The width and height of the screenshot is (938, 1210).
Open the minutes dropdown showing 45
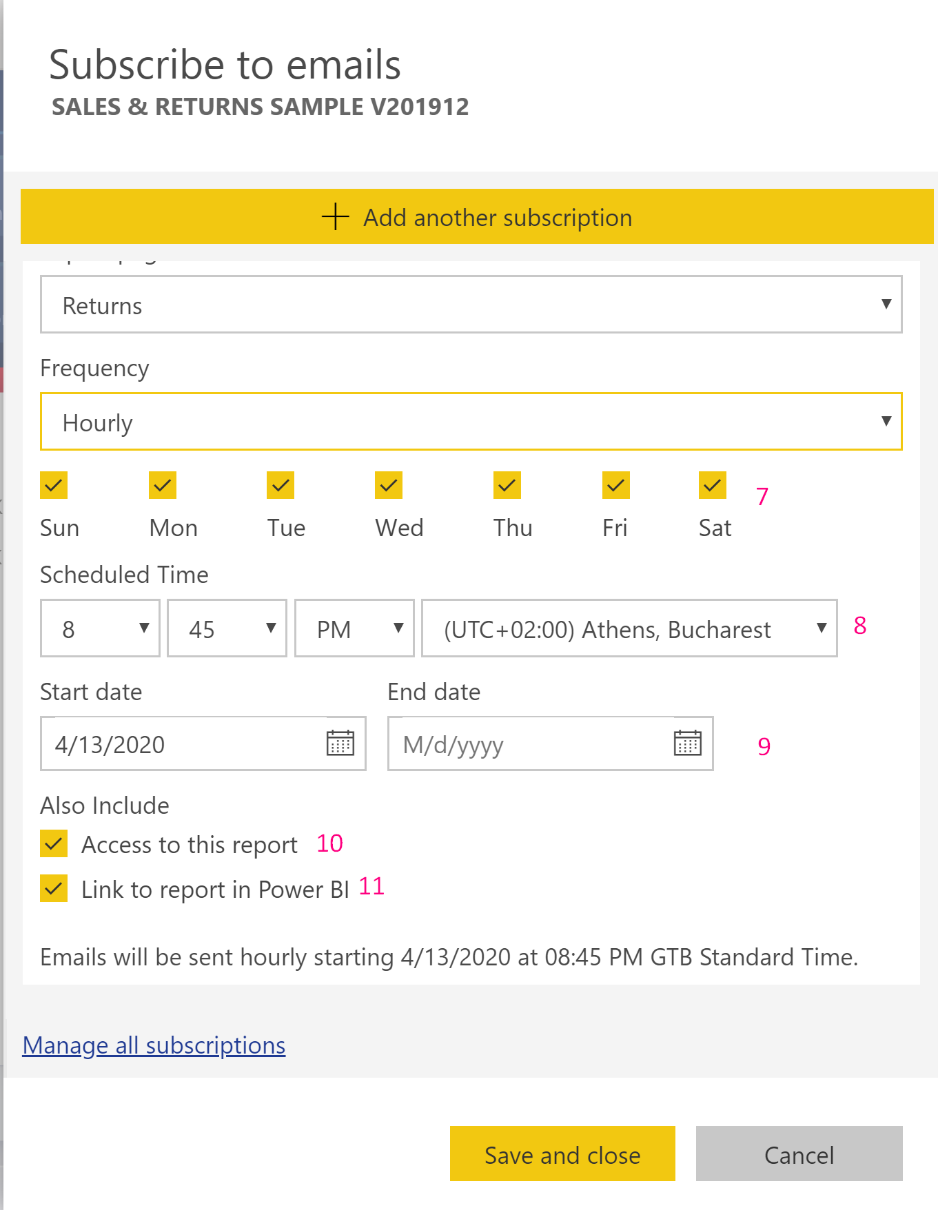click(x=227, y=628)
